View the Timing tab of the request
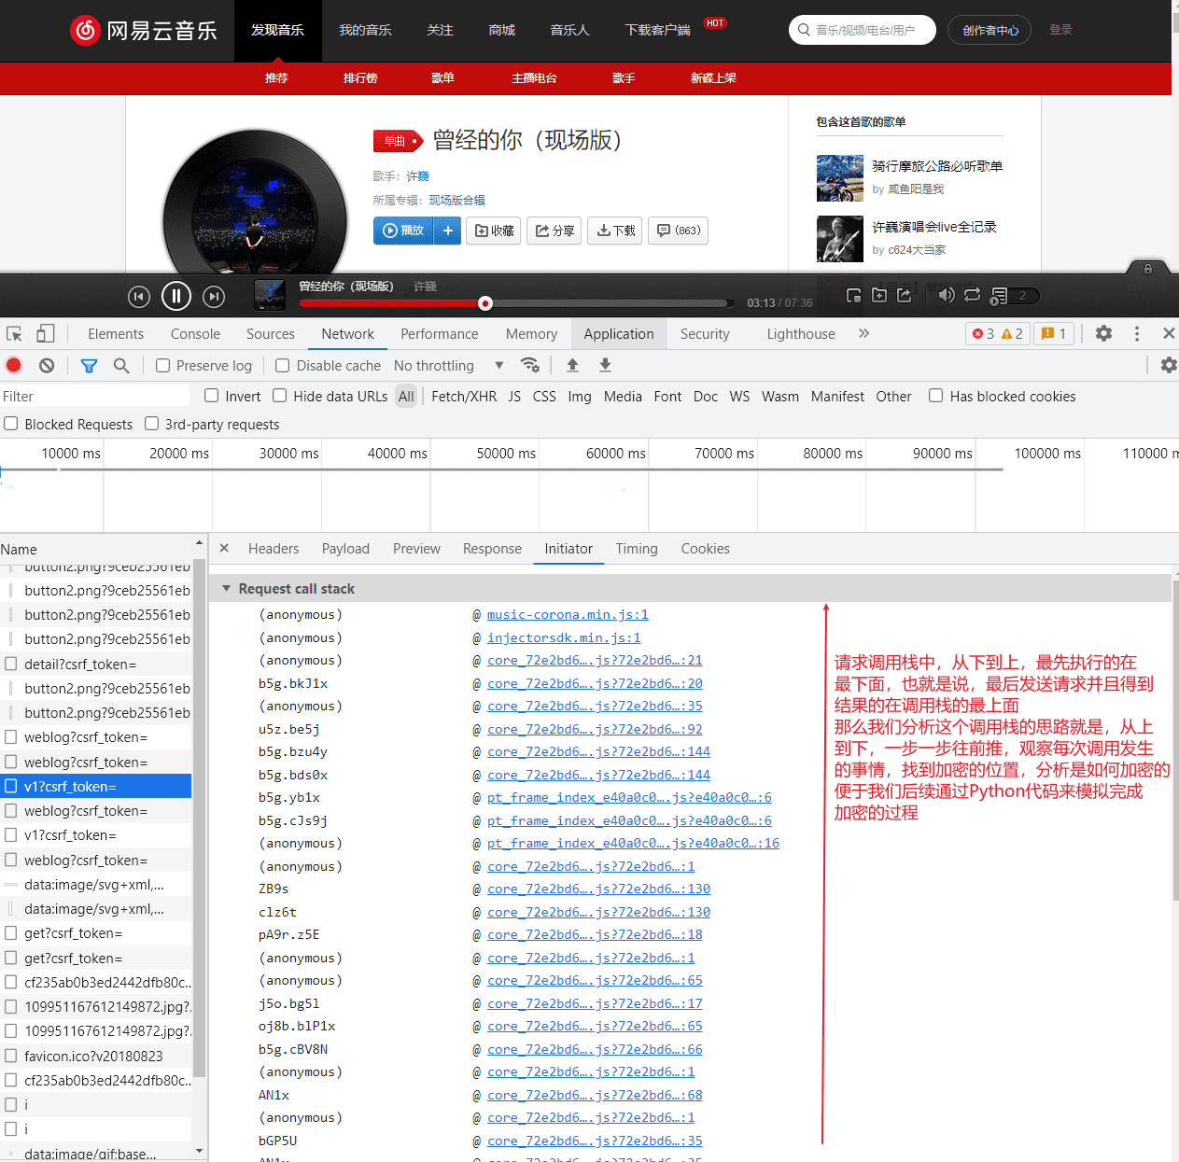The image size is (1179, 1162). [x=637, y=549]
